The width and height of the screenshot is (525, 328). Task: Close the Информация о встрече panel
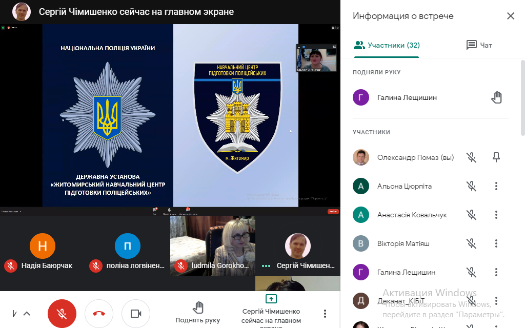(511, 16)
